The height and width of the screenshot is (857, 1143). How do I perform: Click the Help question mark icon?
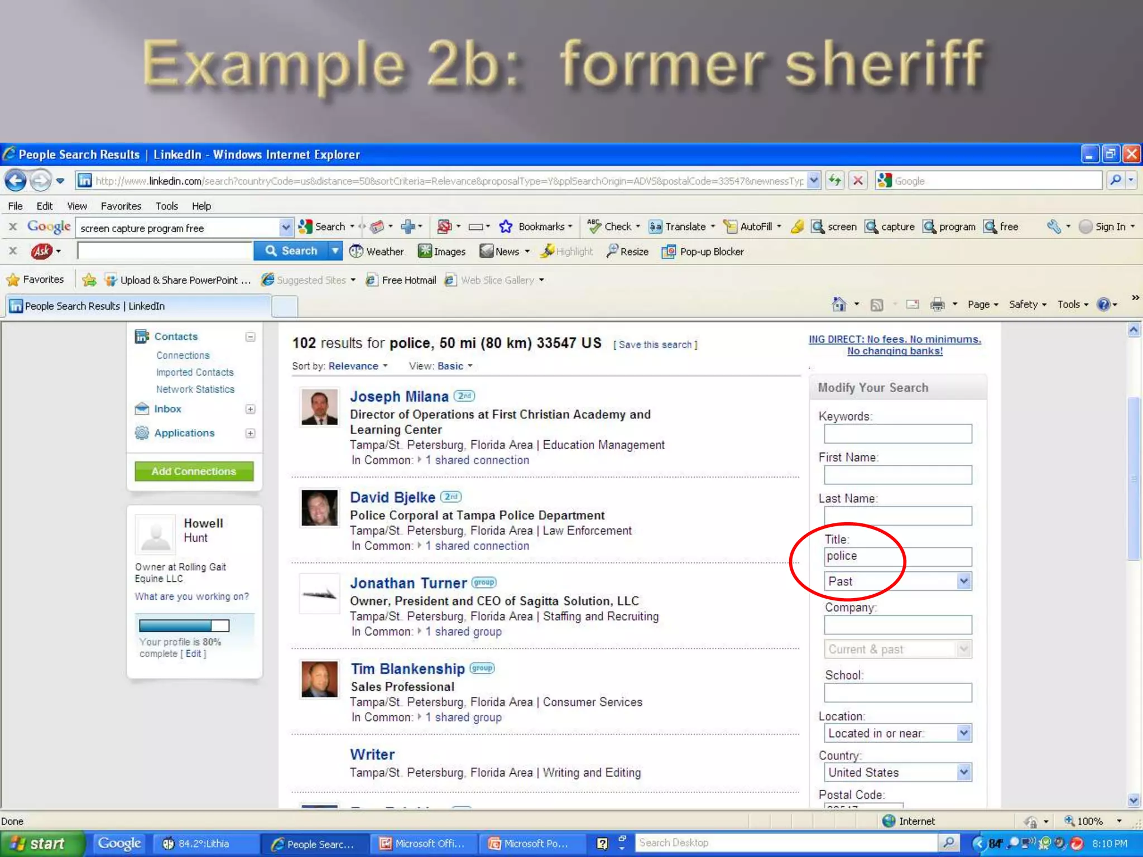coord(1103,304)
